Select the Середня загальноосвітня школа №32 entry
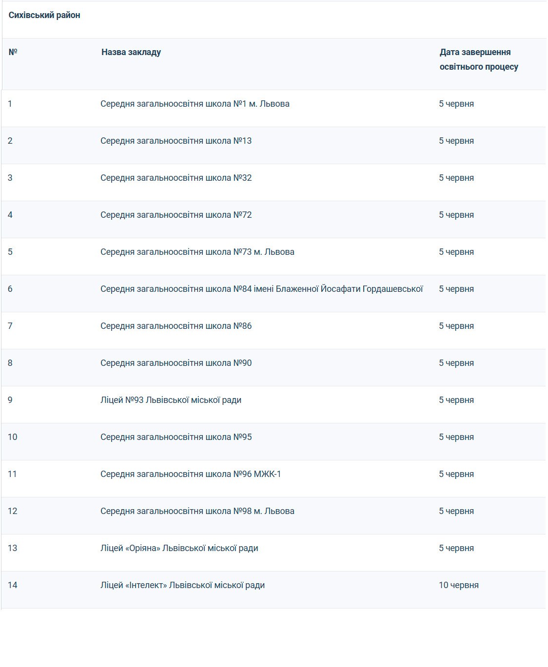The height and width of the screenshot is (667, 548). tap(176, 178)
